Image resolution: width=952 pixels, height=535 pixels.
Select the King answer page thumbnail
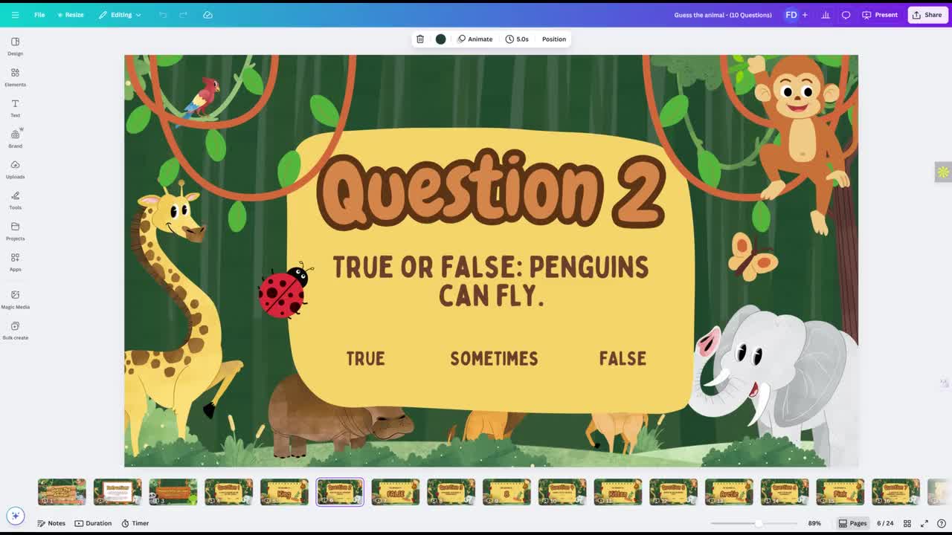[284, 492]
